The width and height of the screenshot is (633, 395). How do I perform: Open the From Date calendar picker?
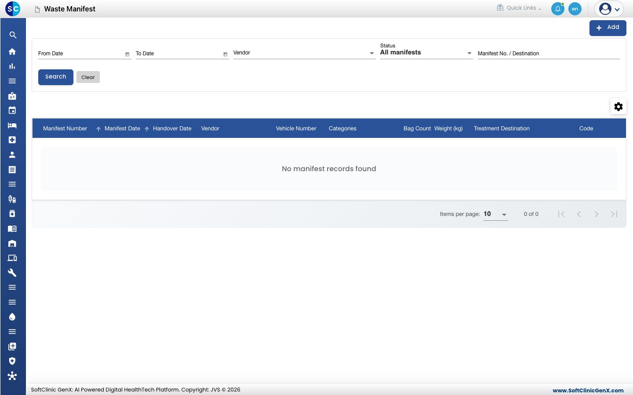(127, 54)
